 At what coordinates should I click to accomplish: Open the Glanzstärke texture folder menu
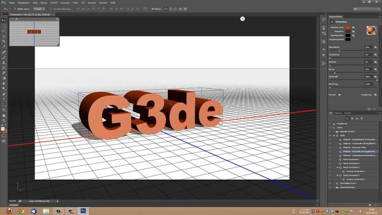point(375,47)
